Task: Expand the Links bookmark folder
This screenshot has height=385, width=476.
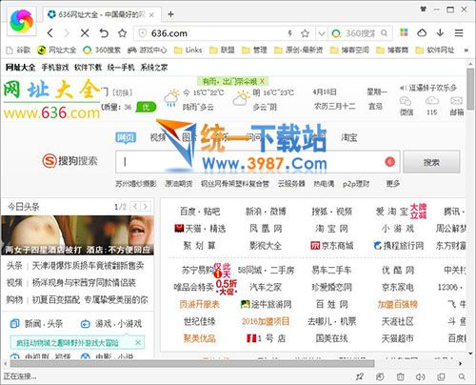Action: pyautogui.click(x=188, y=50)
